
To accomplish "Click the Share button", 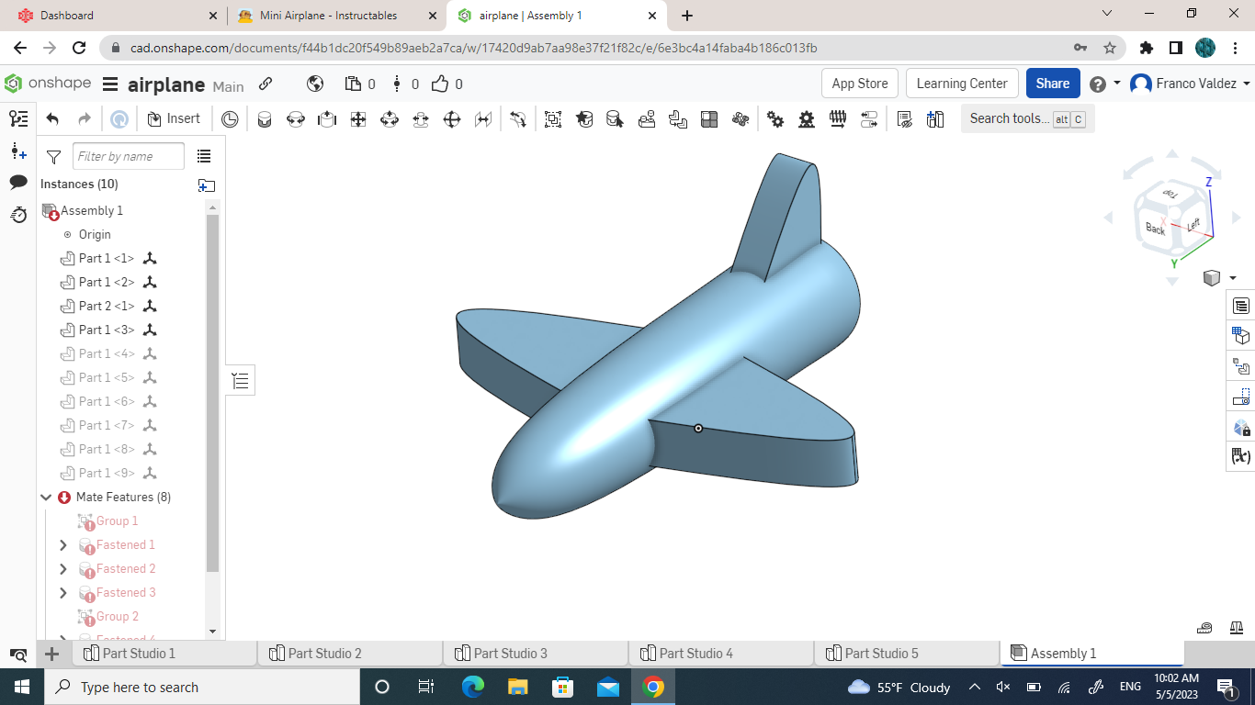I will coord(1053,83).
